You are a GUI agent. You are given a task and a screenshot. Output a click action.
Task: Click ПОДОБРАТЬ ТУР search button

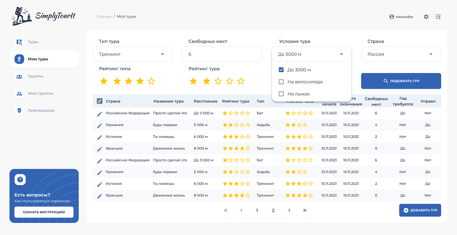pyautogui.click(x=401, y=81)
